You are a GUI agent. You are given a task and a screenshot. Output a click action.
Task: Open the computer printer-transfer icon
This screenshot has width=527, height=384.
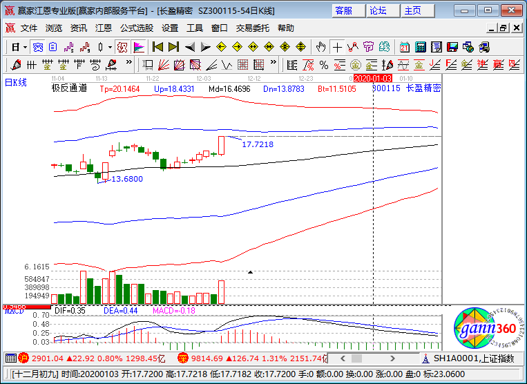(x=484, y=47)
